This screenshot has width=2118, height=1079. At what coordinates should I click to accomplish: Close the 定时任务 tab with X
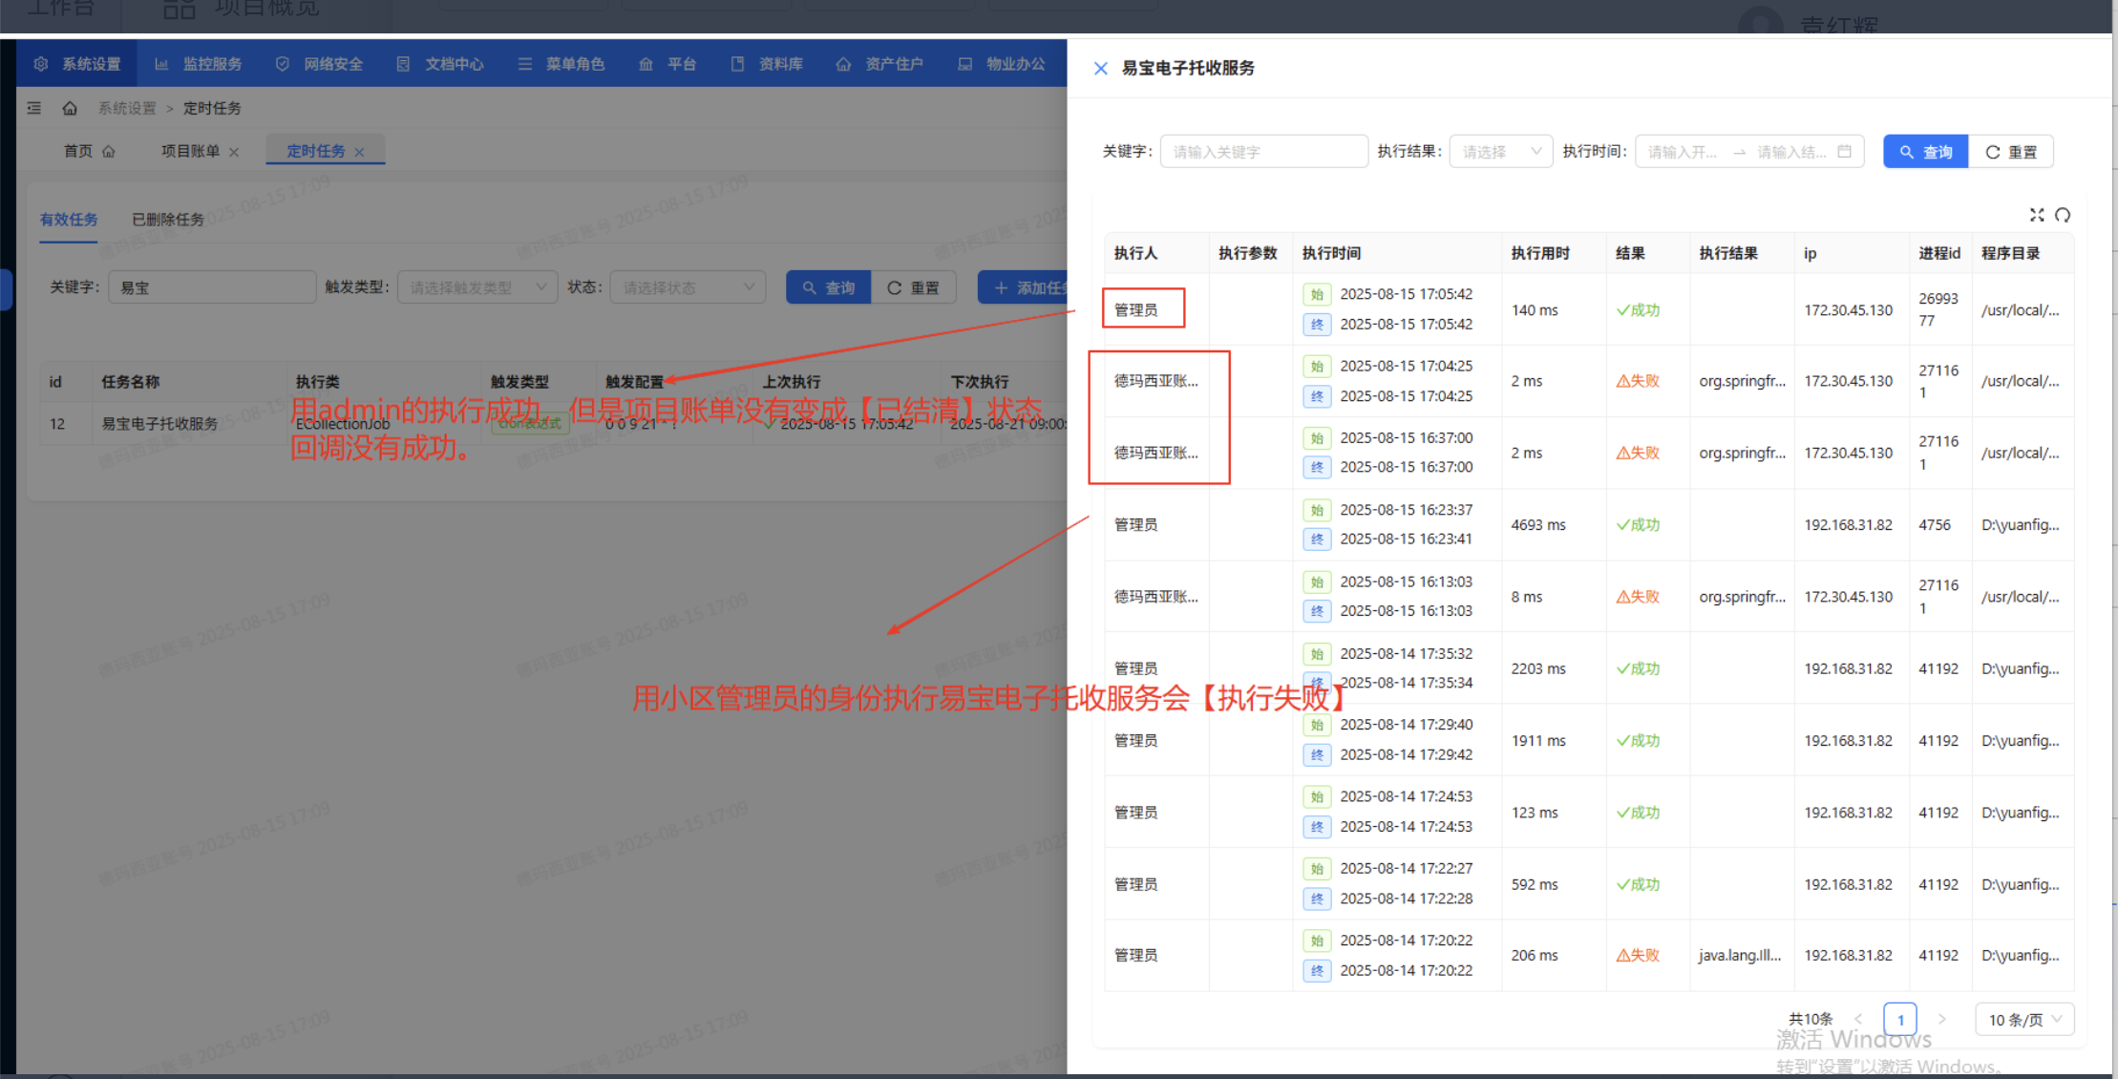(x=360, y=152)
